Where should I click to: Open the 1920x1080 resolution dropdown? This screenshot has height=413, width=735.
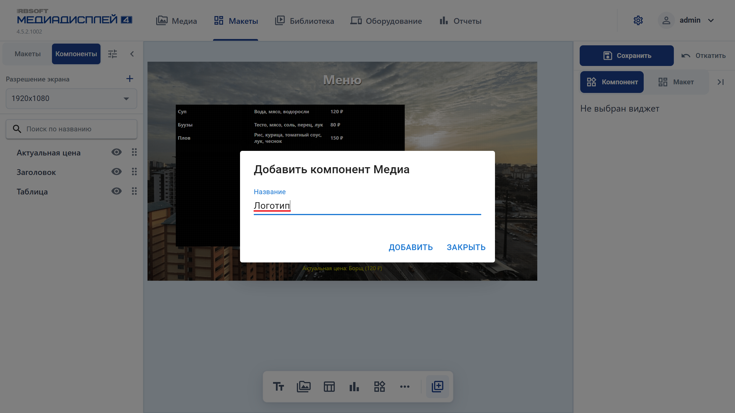tap(71, 98)
